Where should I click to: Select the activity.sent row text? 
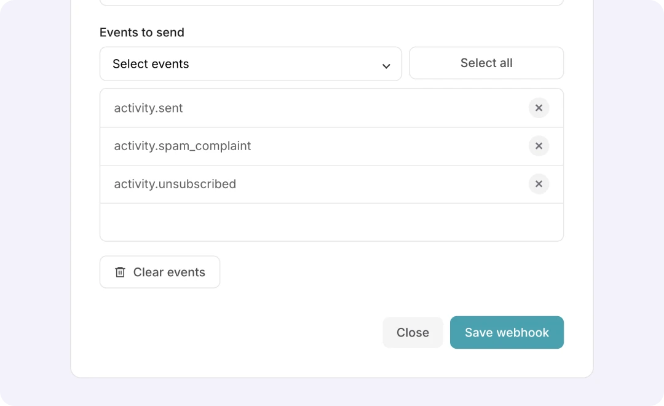coord(149,108)
